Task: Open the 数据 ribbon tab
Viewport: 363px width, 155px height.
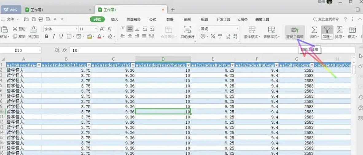Action: coord(170,19)
